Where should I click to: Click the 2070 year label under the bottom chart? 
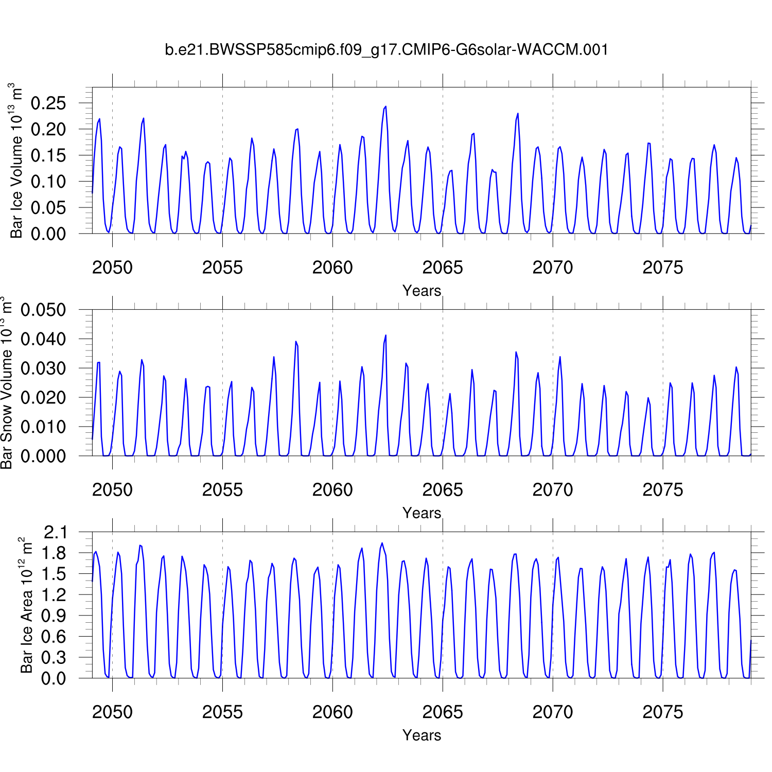coord(552,712)
